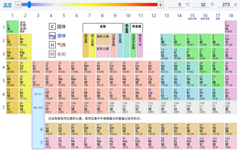This screenshot has width=240, height=152.
Task: Open the Tungsten (W) element cell
Action: point(77,94)
